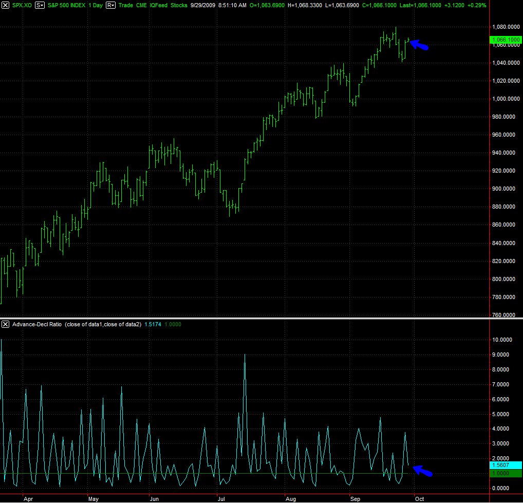
Task: Open the R dropdown after 1 Day
Action: coord(110,5)
